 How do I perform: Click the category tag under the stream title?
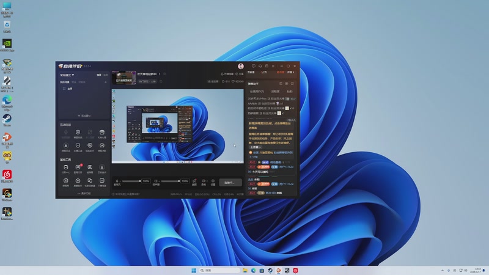click(147, 81)
